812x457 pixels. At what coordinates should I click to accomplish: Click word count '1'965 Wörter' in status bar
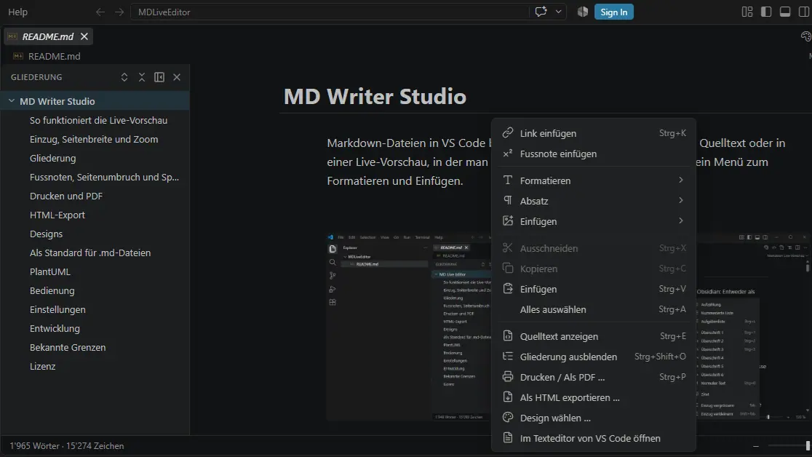point(34,445)
